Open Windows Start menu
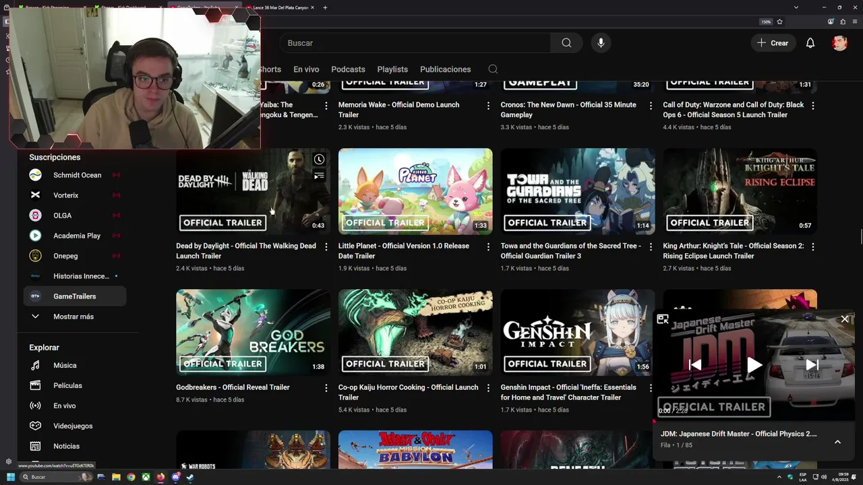The width and height of the screenshot is (863, 485). coord(10,477)
